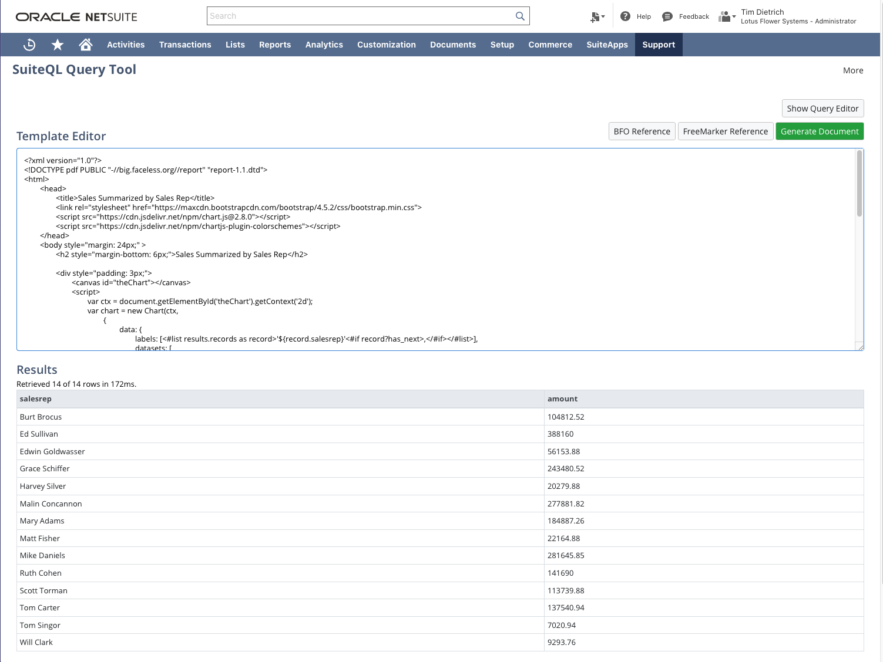Select the Grace Schiffer cell
The height and width of the screenshot is (662, 883).
[280, 469]
